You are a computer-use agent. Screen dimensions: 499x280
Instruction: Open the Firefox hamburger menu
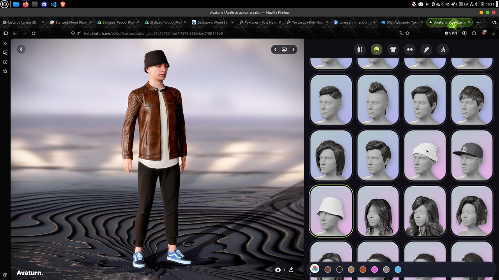493,33
